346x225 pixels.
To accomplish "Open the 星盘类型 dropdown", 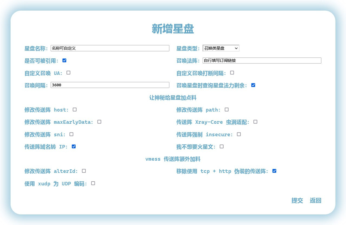I will (221, 48).
